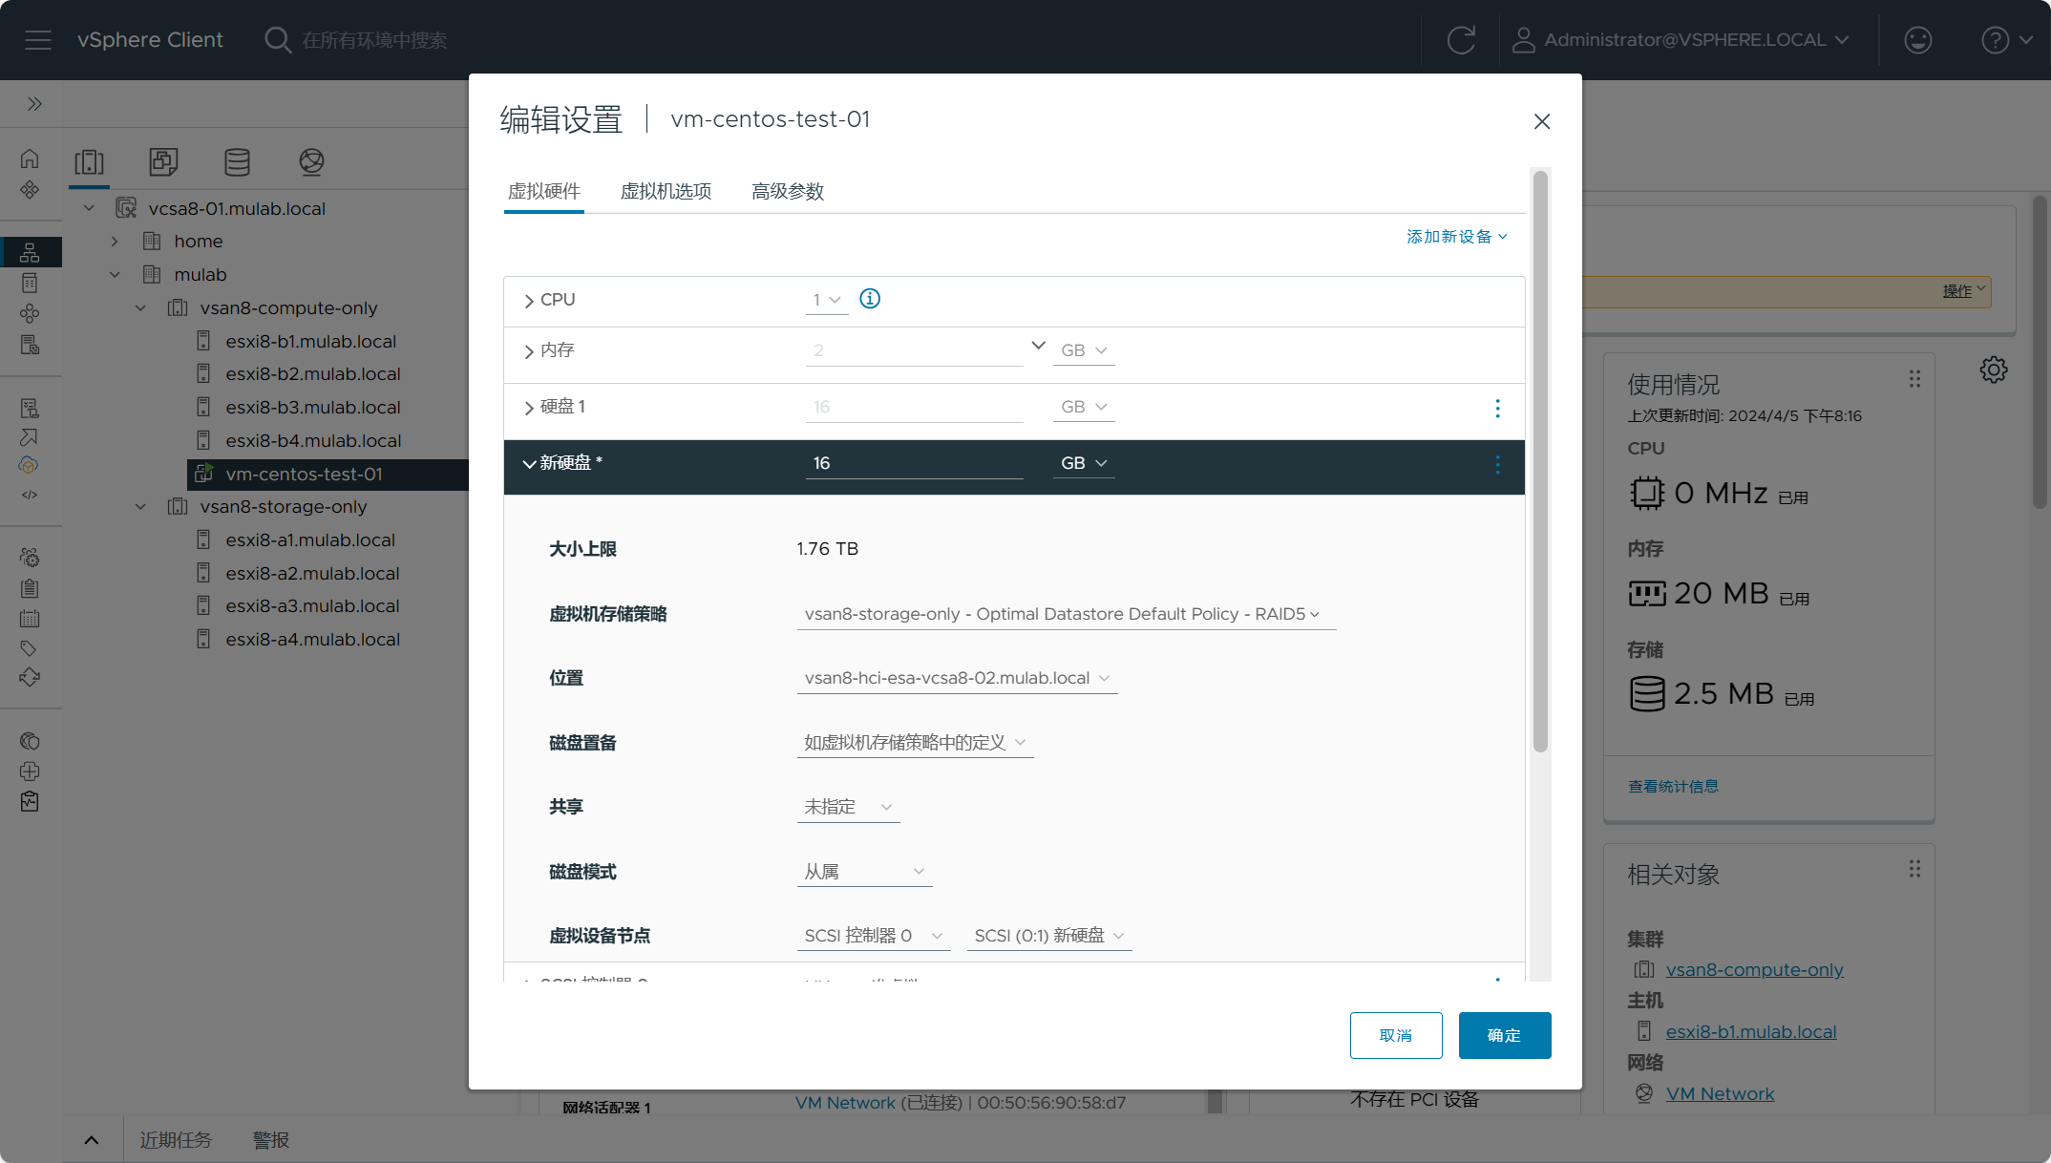This screenshot has width=2051, height=1163.
Task: Switch to the 虚拟硬件 tab
Action: [x=544, y=191]
